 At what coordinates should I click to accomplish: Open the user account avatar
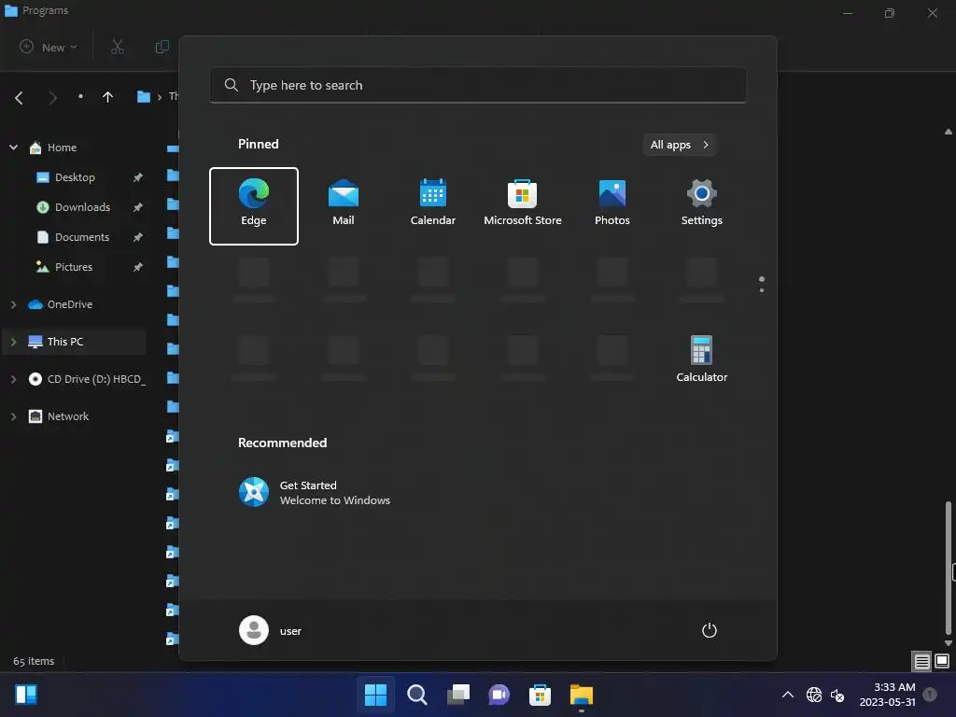point(254,630)
